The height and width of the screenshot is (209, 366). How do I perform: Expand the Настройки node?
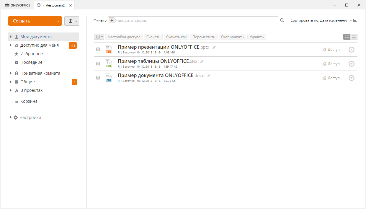coord(11,117)
